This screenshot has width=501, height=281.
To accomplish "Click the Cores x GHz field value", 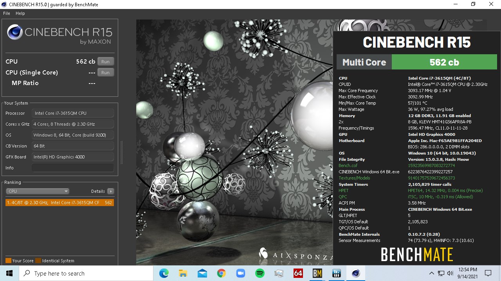I will point(73,124).
